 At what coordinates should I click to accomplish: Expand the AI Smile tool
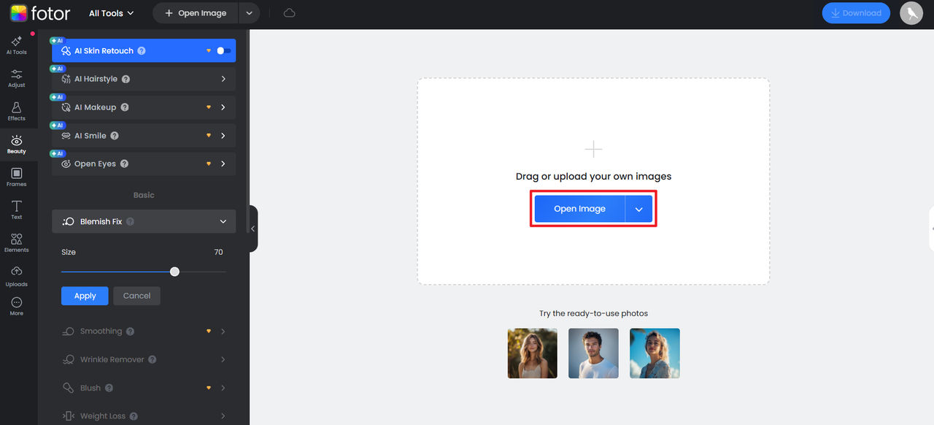223,136
